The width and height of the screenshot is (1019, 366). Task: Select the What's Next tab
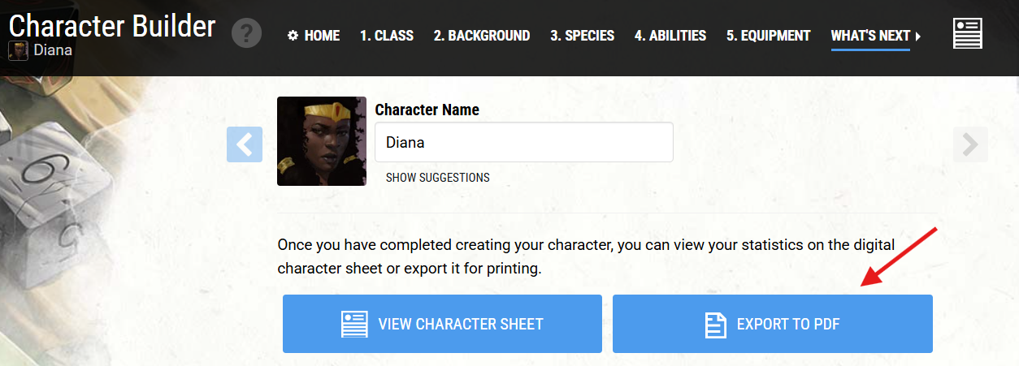pyautogui.click(x=870, y=36)
